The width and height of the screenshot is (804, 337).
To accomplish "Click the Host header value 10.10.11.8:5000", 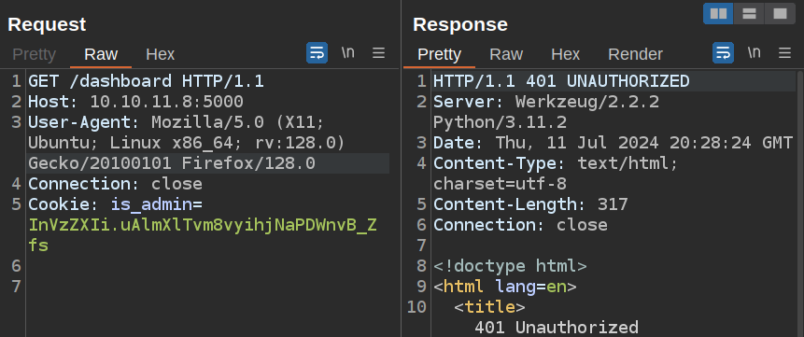I will coord(166,102).
